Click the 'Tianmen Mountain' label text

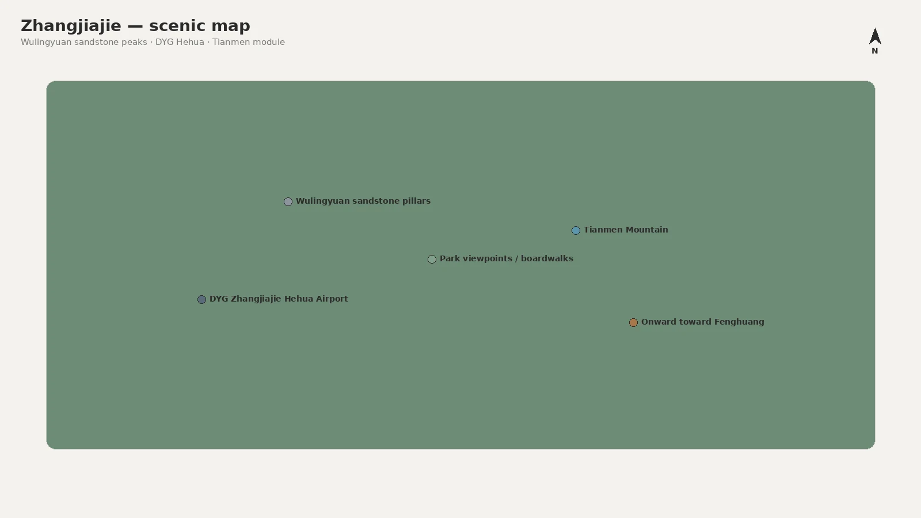coord(626,230)
